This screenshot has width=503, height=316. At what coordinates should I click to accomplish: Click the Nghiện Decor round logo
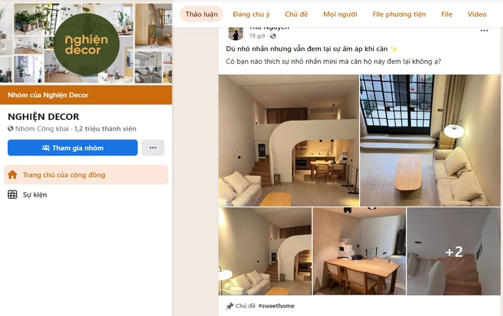(x=86, y=44)
